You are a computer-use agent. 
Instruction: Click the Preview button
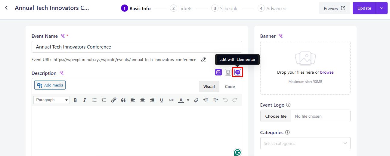(334, 8)
